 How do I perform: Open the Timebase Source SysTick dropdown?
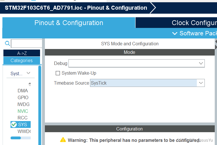147,83
